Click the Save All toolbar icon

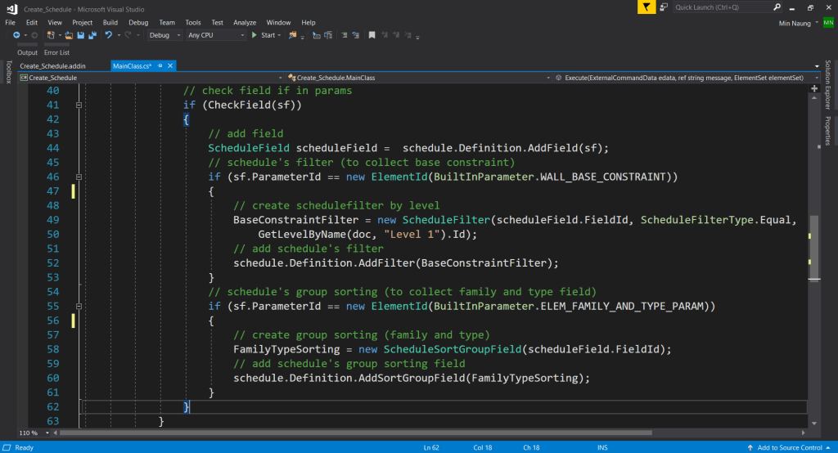[x=91, y=35]
